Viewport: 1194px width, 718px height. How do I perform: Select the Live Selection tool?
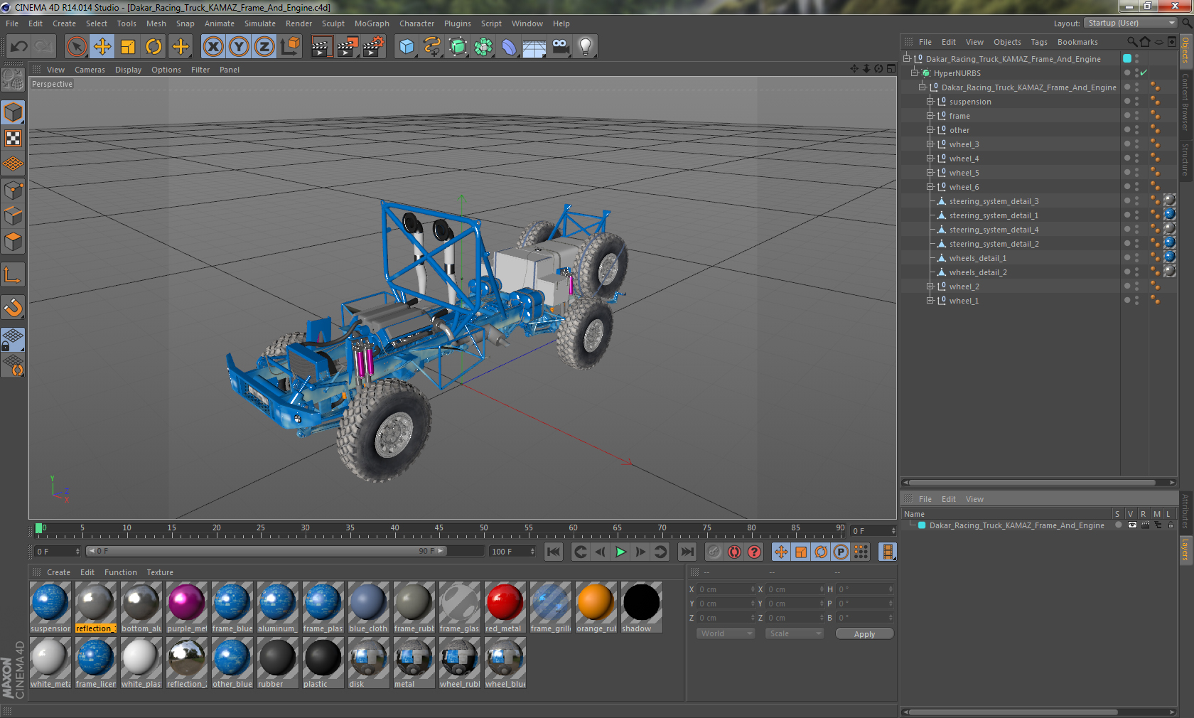76,47
